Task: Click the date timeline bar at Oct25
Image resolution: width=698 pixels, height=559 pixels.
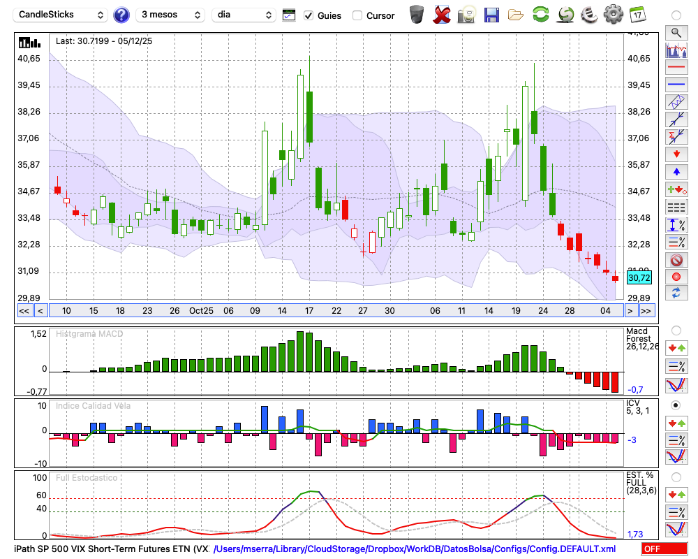Action: pos(201,311)
